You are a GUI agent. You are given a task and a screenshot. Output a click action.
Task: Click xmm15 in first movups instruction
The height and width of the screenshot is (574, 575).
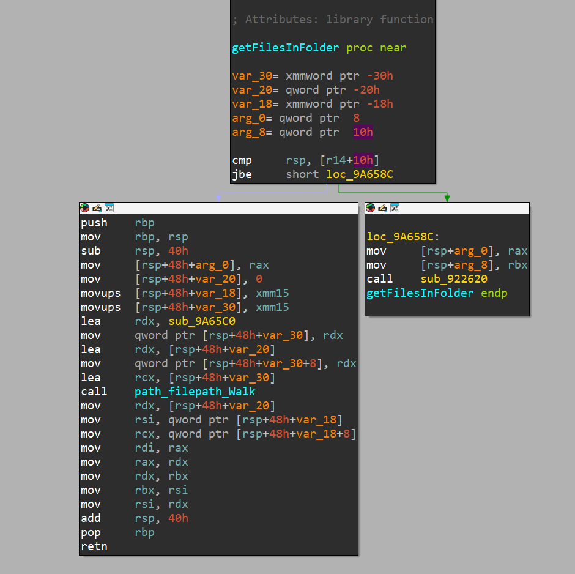click(272, 293)
